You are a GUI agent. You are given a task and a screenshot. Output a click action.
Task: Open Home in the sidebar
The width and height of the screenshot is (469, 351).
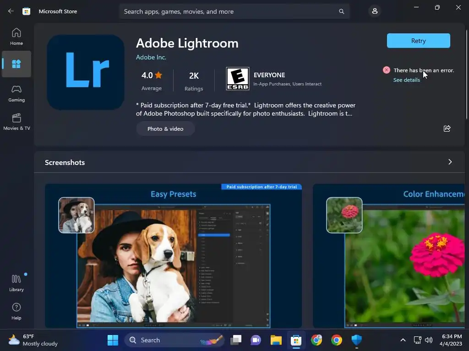point(16,37)
